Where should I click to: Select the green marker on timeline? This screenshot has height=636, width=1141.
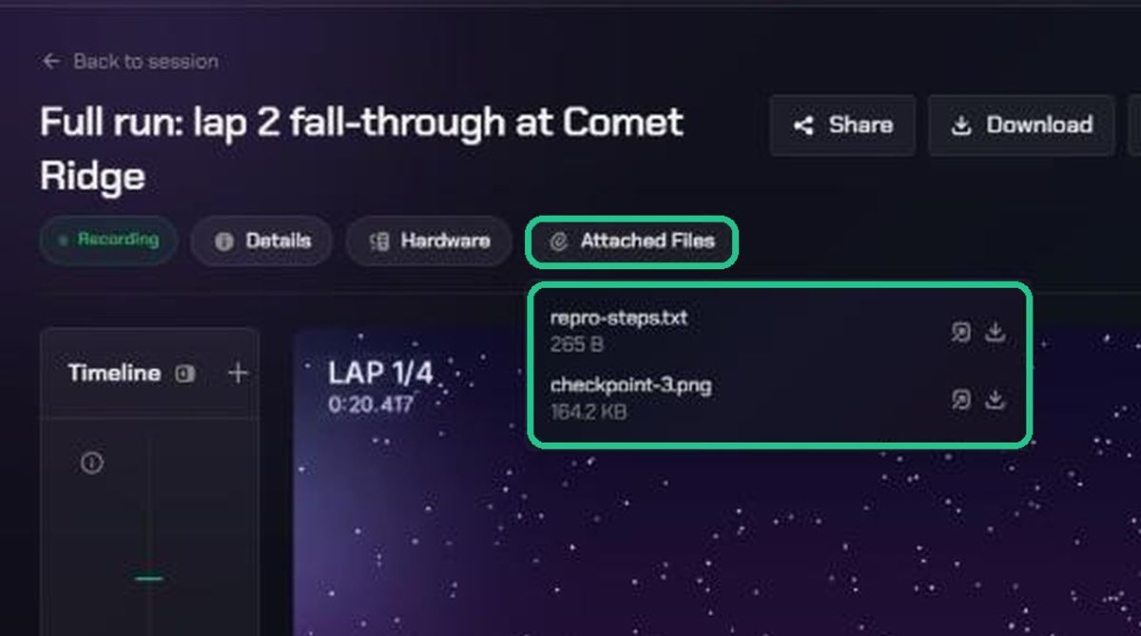(148, 577)
